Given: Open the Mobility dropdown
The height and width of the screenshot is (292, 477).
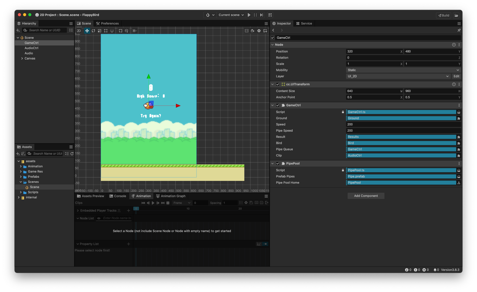Looking at the screenshot, I should tap(403, 70).
